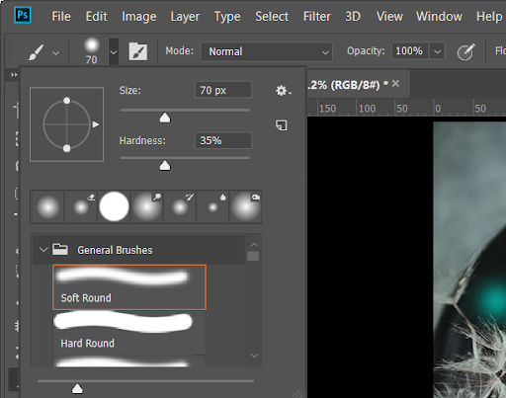Open the Window menu
The image size is (506, 398).
point(439,16)
